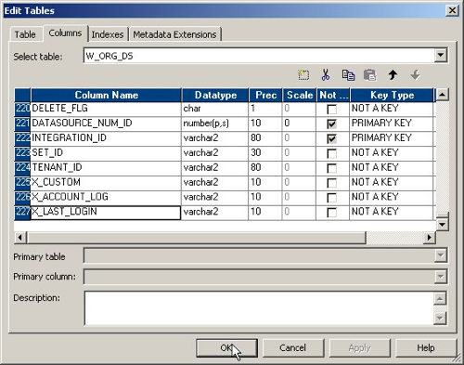
Task: Click the paste column icon
Action: tap(370, 75)
